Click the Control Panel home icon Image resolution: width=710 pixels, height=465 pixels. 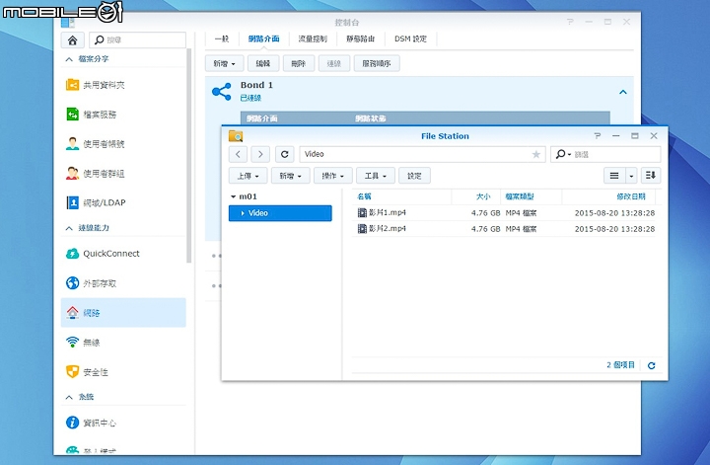pyautogui.click(x=72, y=40)
